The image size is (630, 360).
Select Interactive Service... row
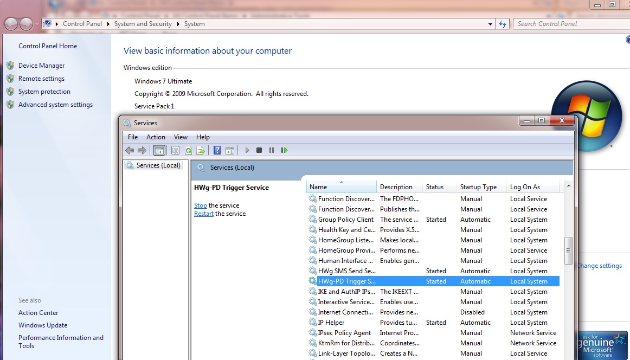pos(433,302)
